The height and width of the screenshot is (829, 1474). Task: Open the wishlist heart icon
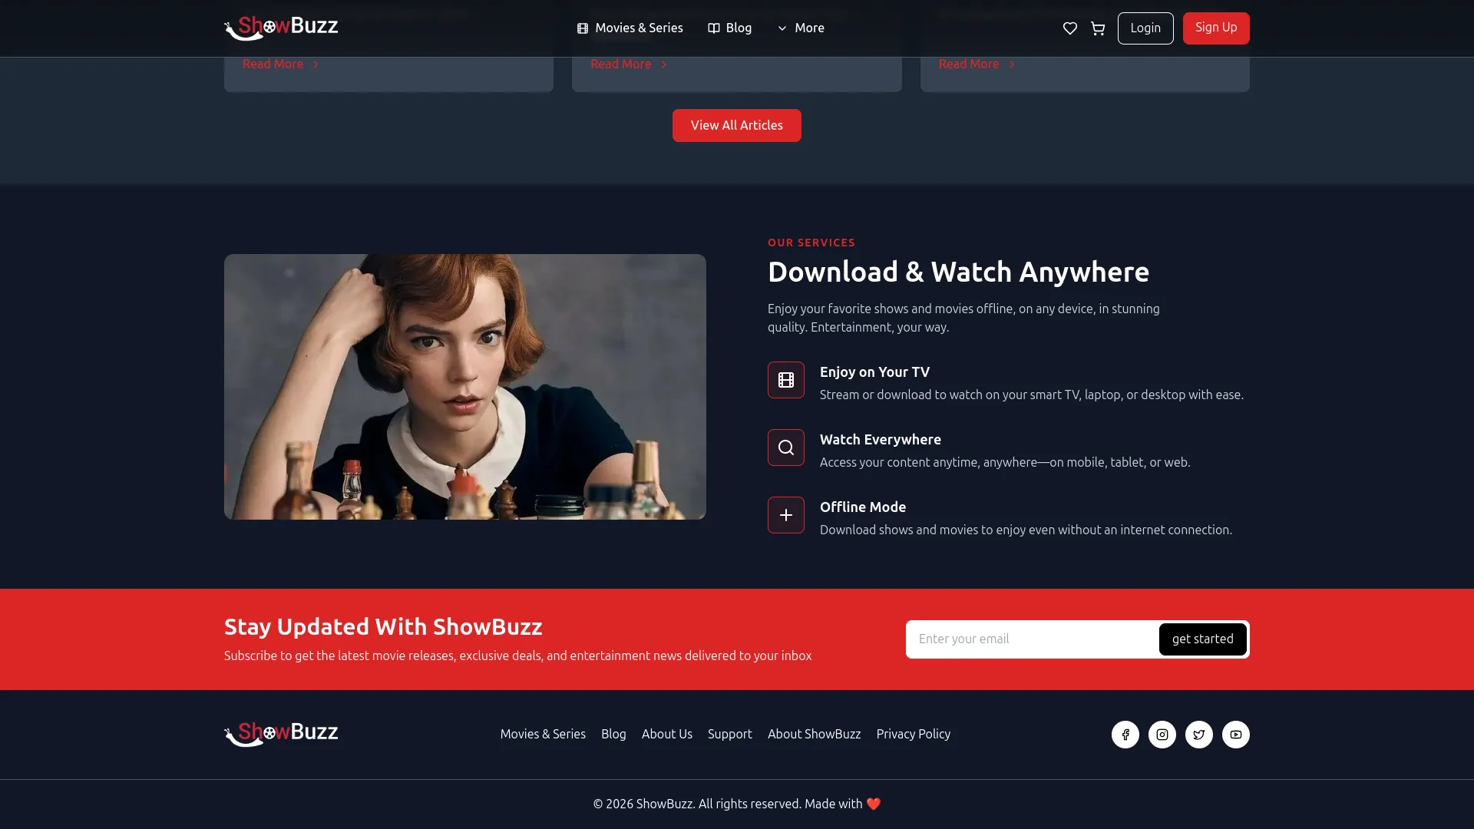(1069, 28)
